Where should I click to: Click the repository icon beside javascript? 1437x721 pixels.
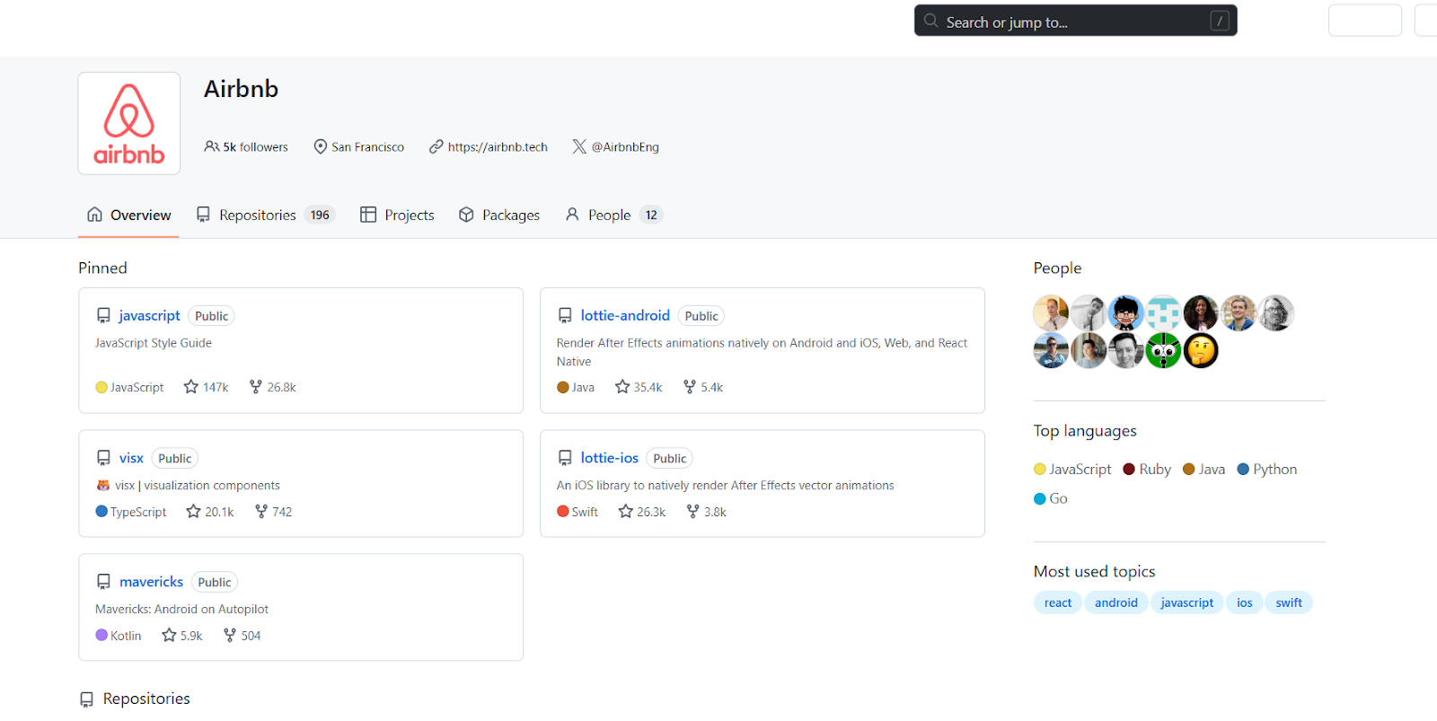(103, 316)
